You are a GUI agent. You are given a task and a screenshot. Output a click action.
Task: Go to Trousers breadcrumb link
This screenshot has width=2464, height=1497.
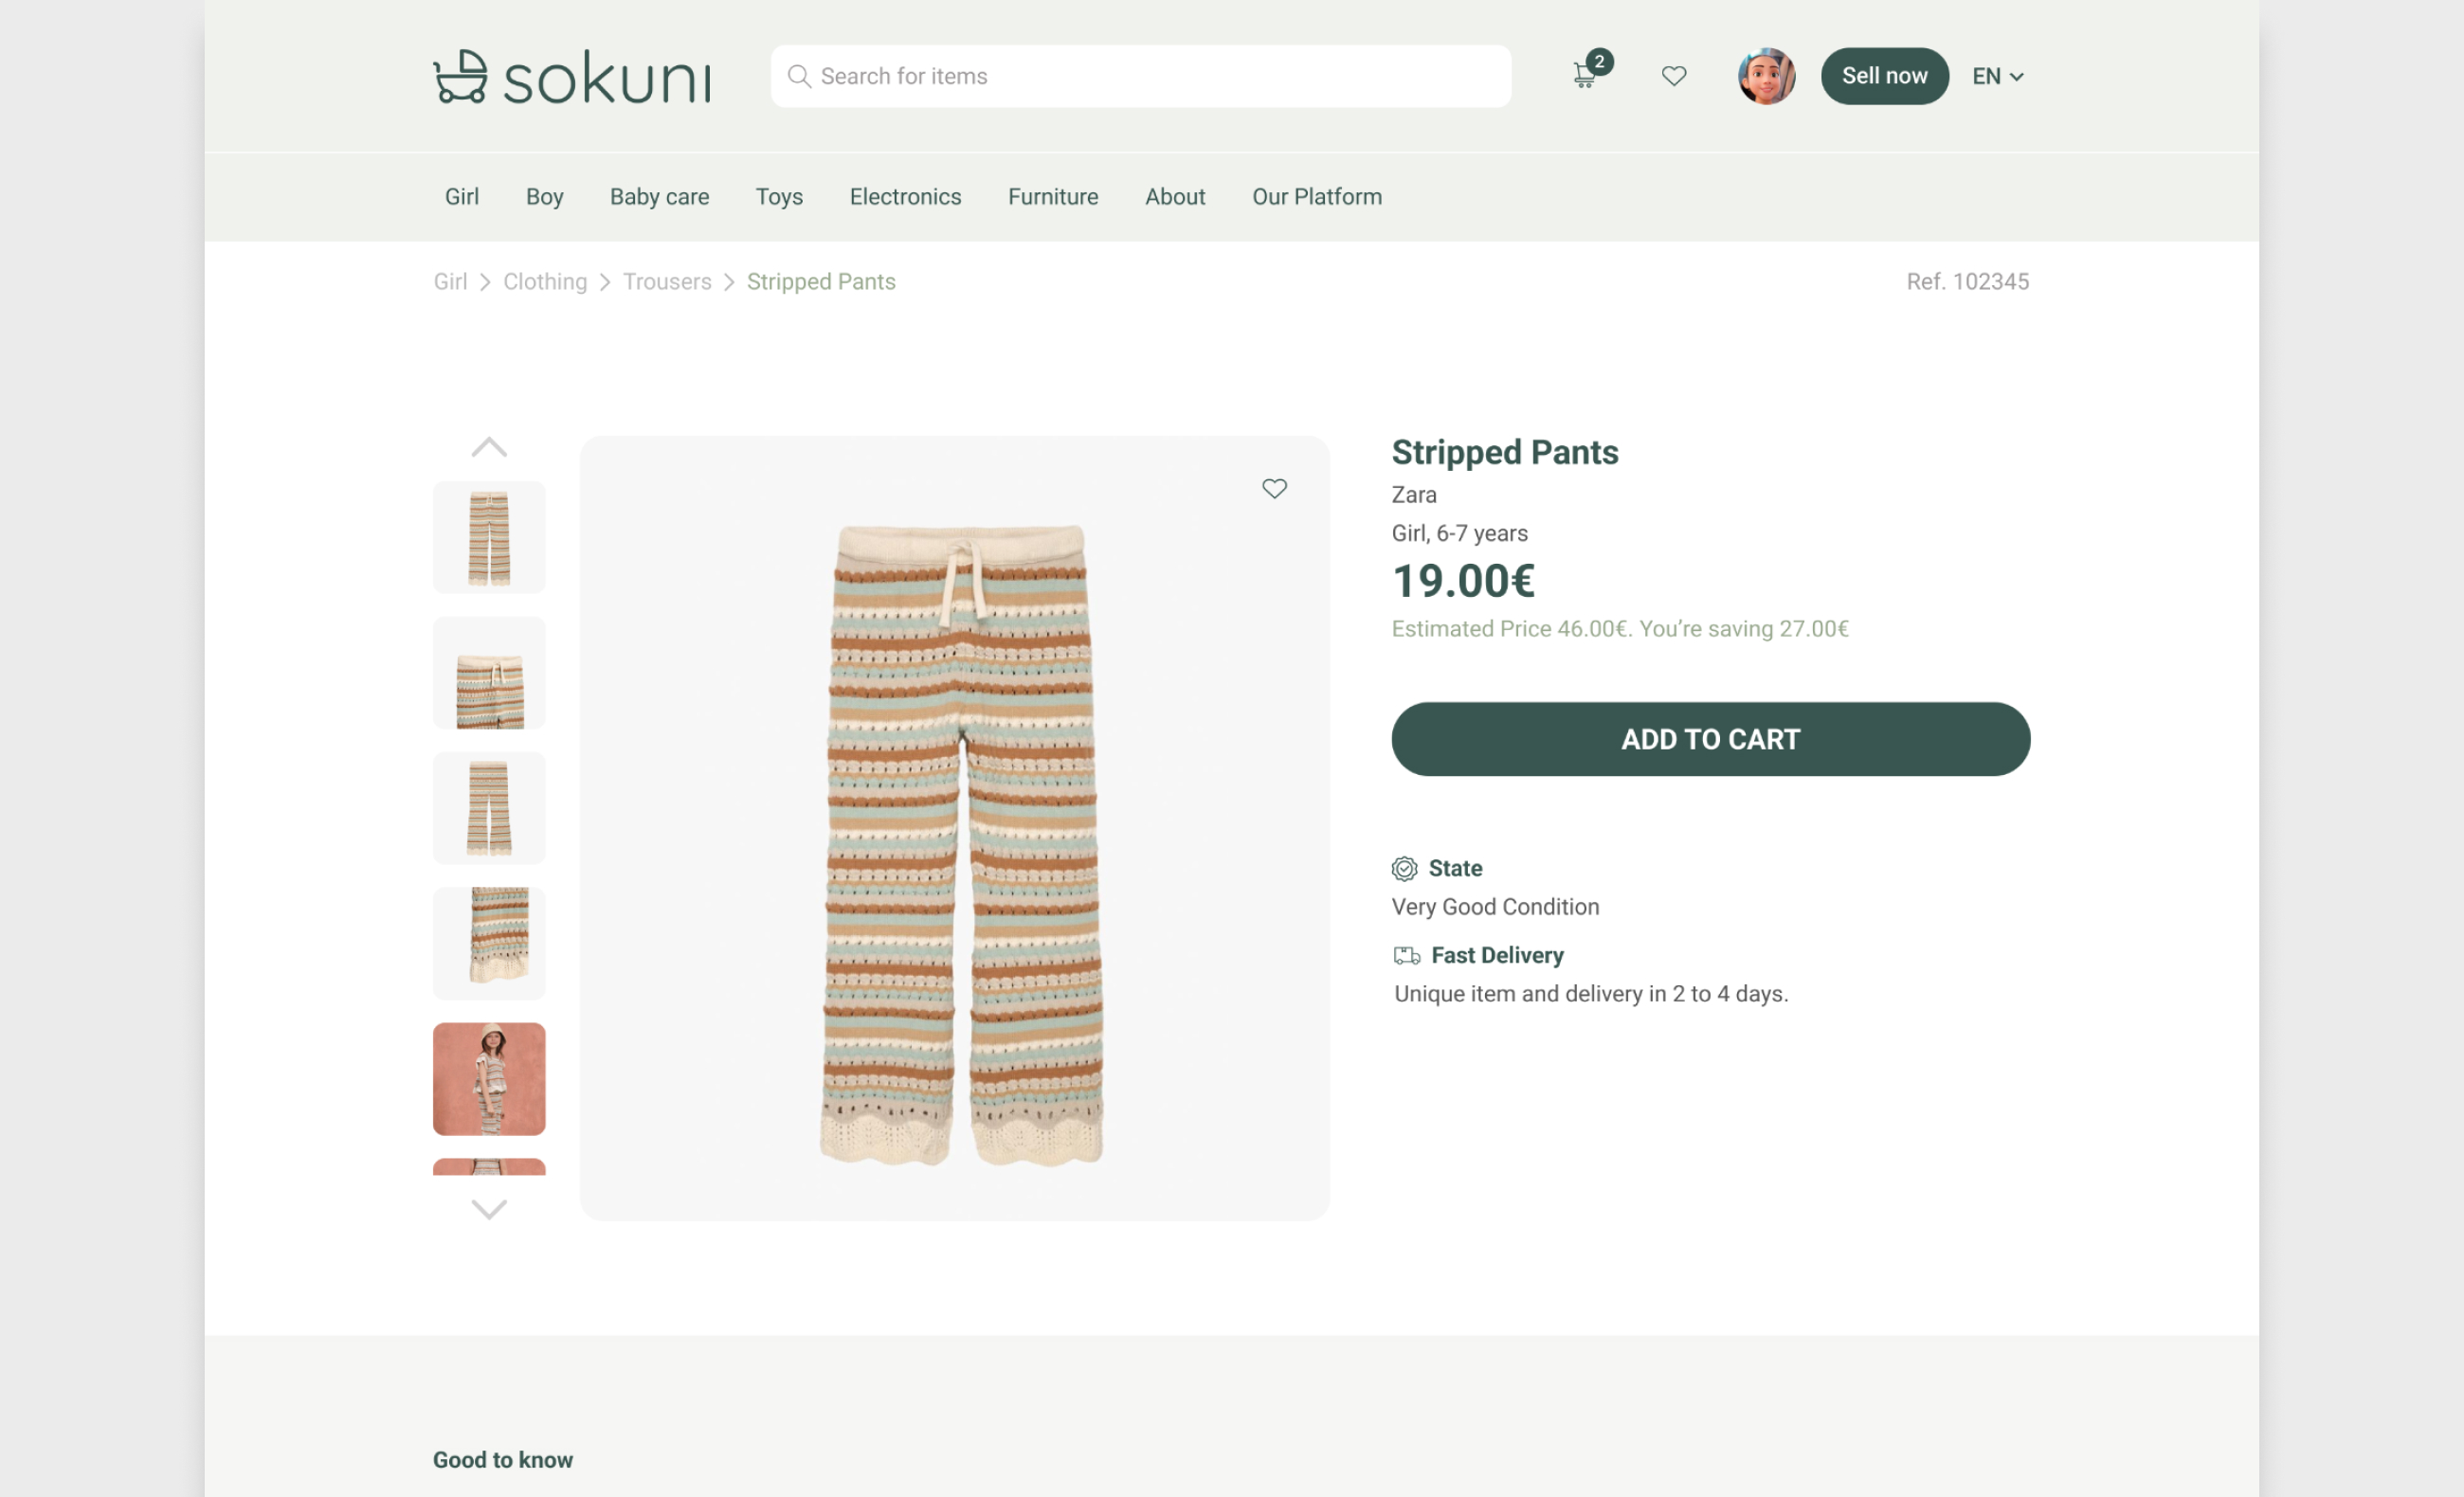pyautogui.click(x=667, y=282)
